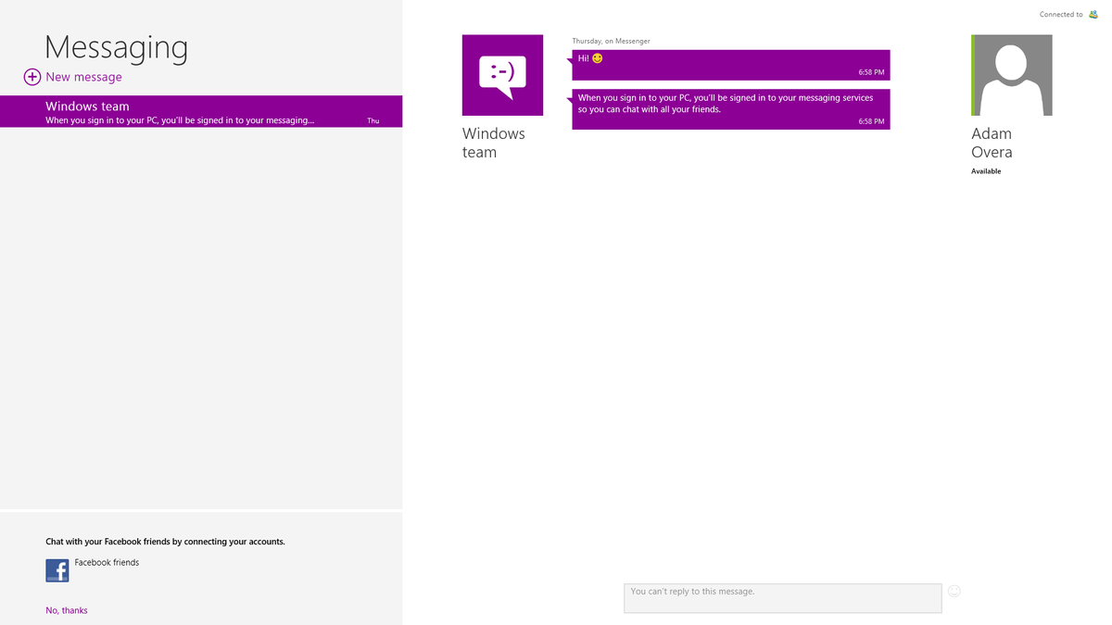This screenshot has width=1112, height=625.
Task: Dismiss Facebook prompt with No, thanks
Action: pyautogui.click(x=66, y=609)
